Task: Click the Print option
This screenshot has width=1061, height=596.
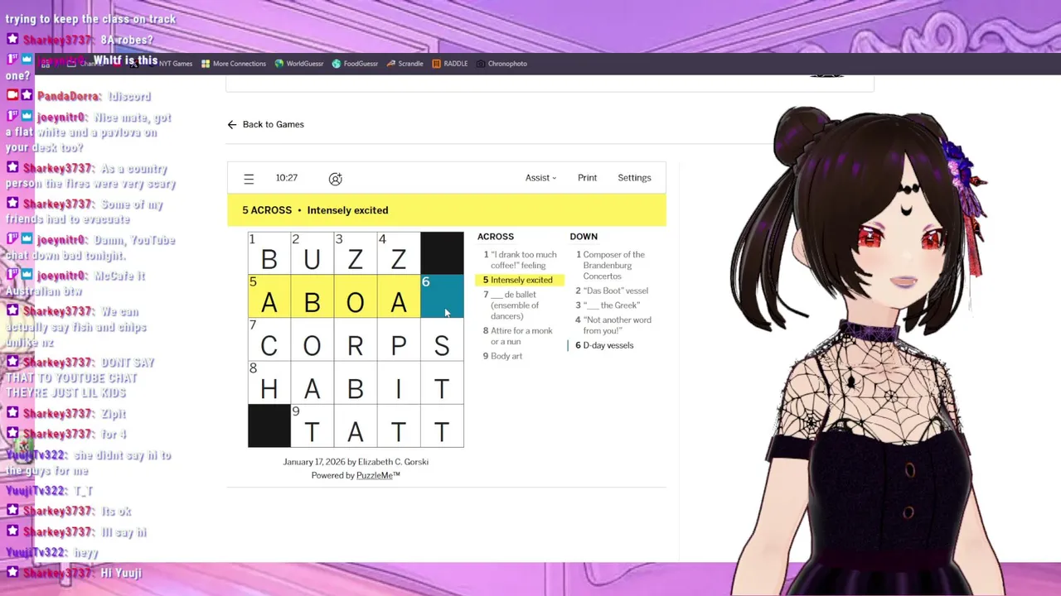Action: pos(587,178)
